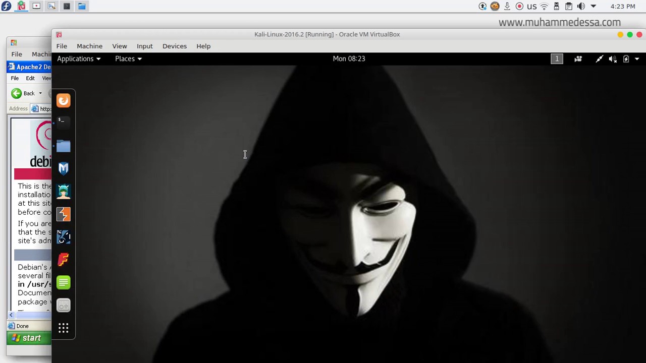Open the tweak tool icon in the dock

(64, 305)
